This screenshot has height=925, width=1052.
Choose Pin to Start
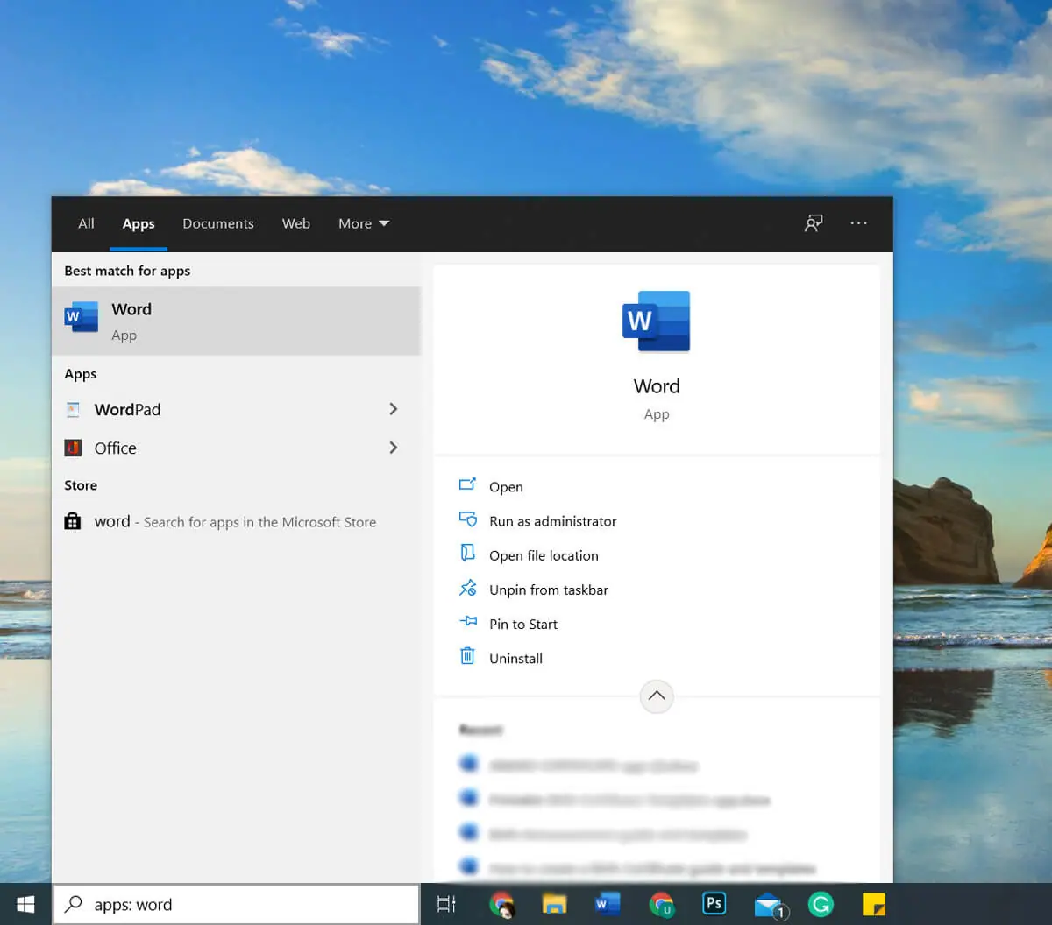(x=523, y=624)
